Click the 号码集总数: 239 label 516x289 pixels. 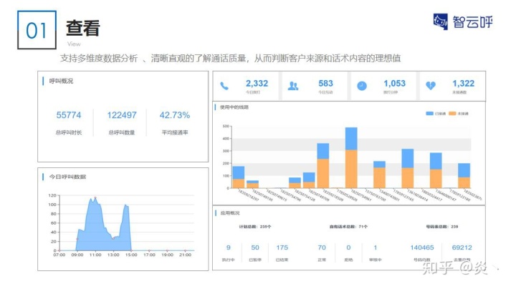point(442,227)
